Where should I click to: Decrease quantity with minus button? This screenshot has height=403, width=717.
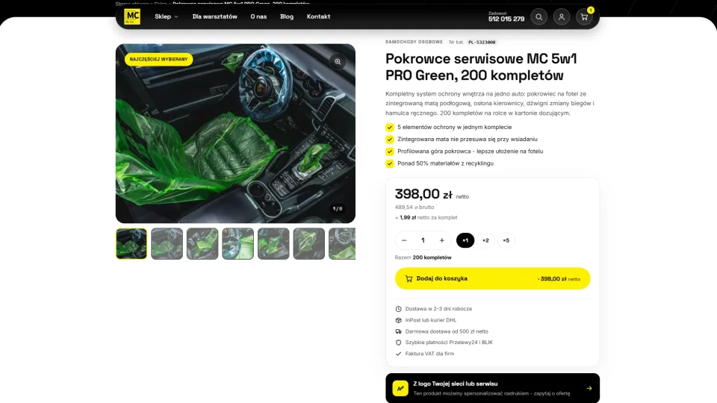click(x=404, y=240)
